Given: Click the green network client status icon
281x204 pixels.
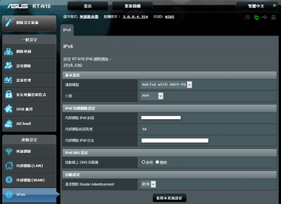Looking at the screenshot, I should [256, 17].
